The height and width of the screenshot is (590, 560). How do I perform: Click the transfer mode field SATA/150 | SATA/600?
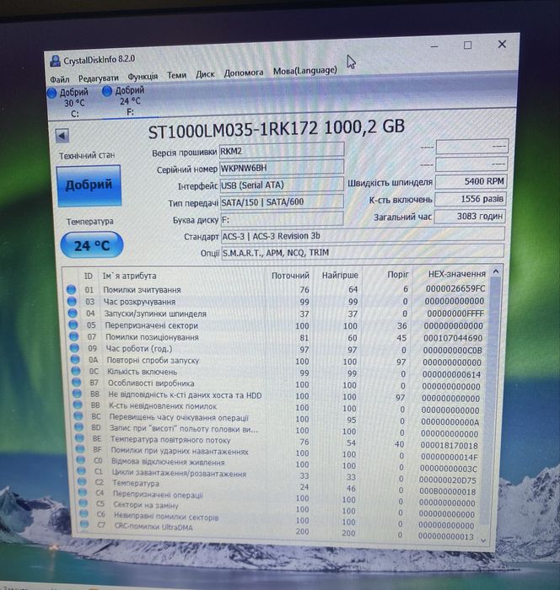pos(282,202)
